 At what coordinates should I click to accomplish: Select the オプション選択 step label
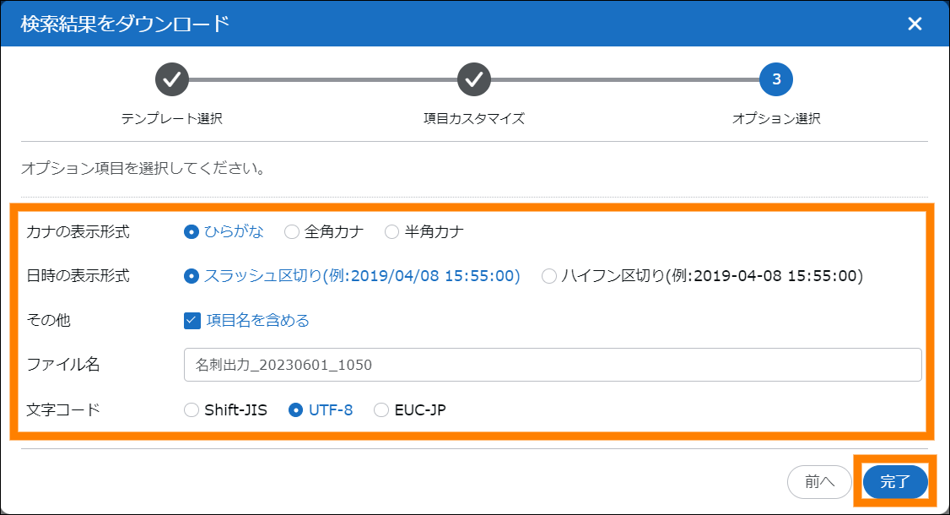(x=776, y=119)
